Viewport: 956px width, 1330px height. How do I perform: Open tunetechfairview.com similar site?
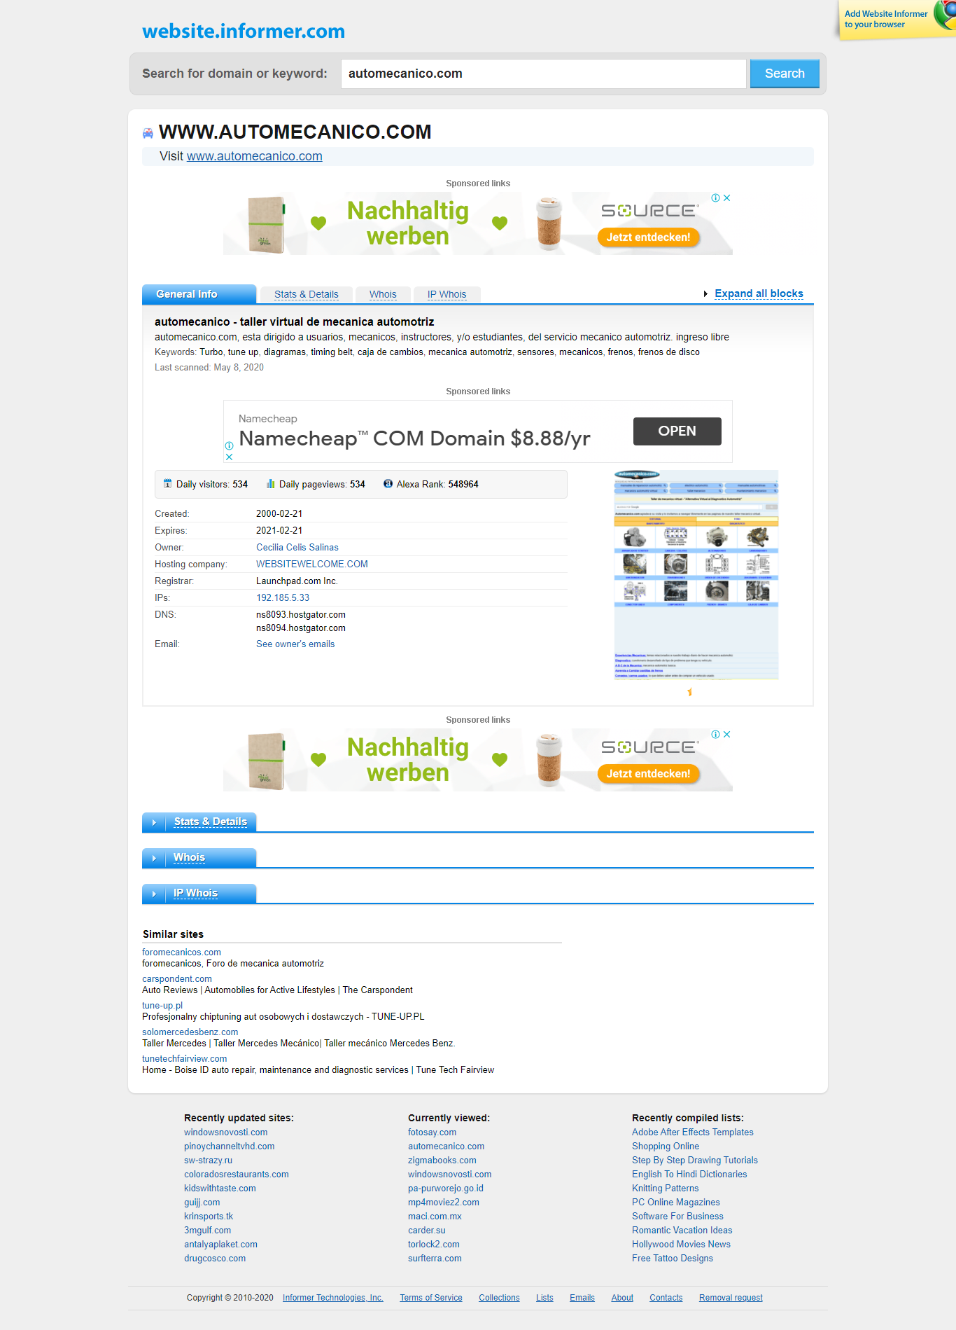click(x=185, y=1059)
